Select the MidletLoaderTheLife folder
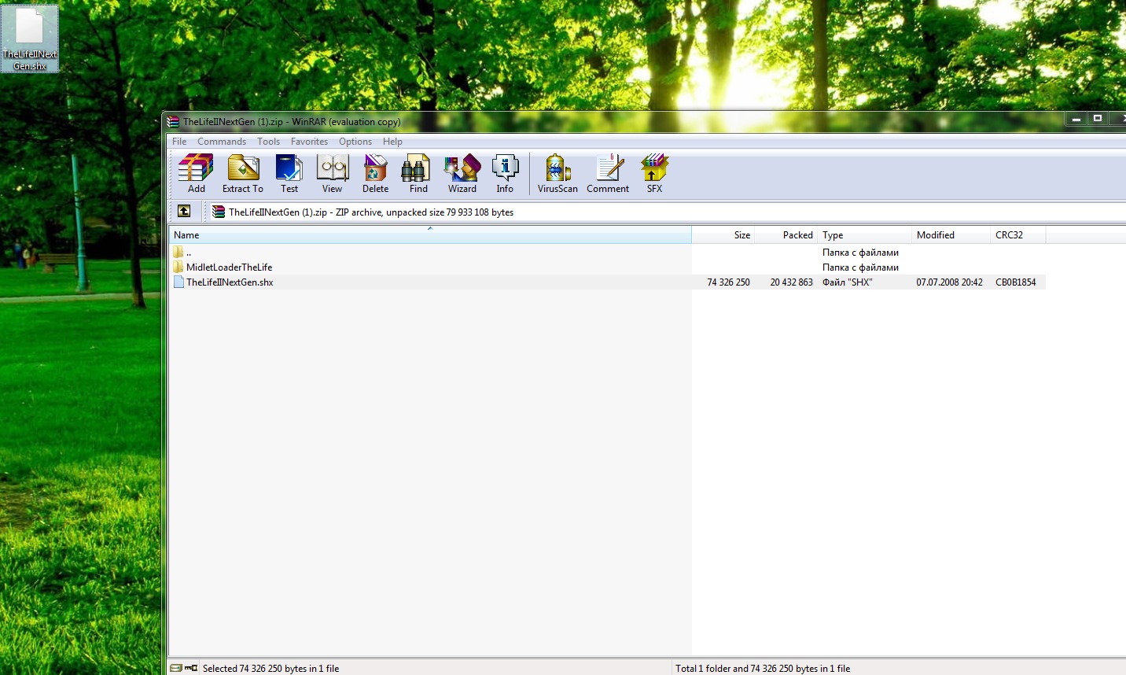 pos(222,267)
